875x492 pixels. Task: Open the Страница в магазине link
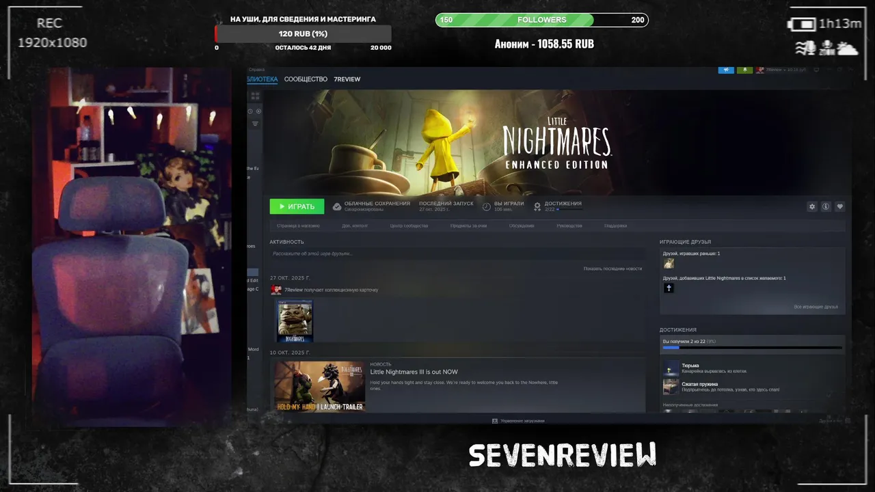pyautogui.click(x=298, y=225)
